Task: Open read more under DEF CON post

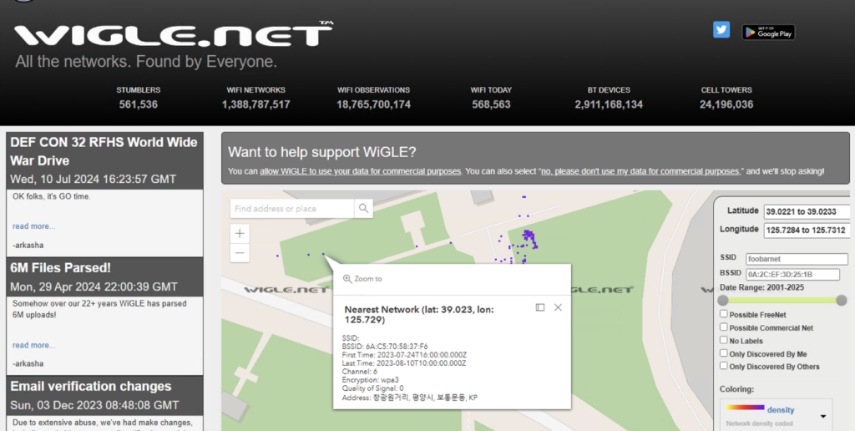Action: coord(33,226)
